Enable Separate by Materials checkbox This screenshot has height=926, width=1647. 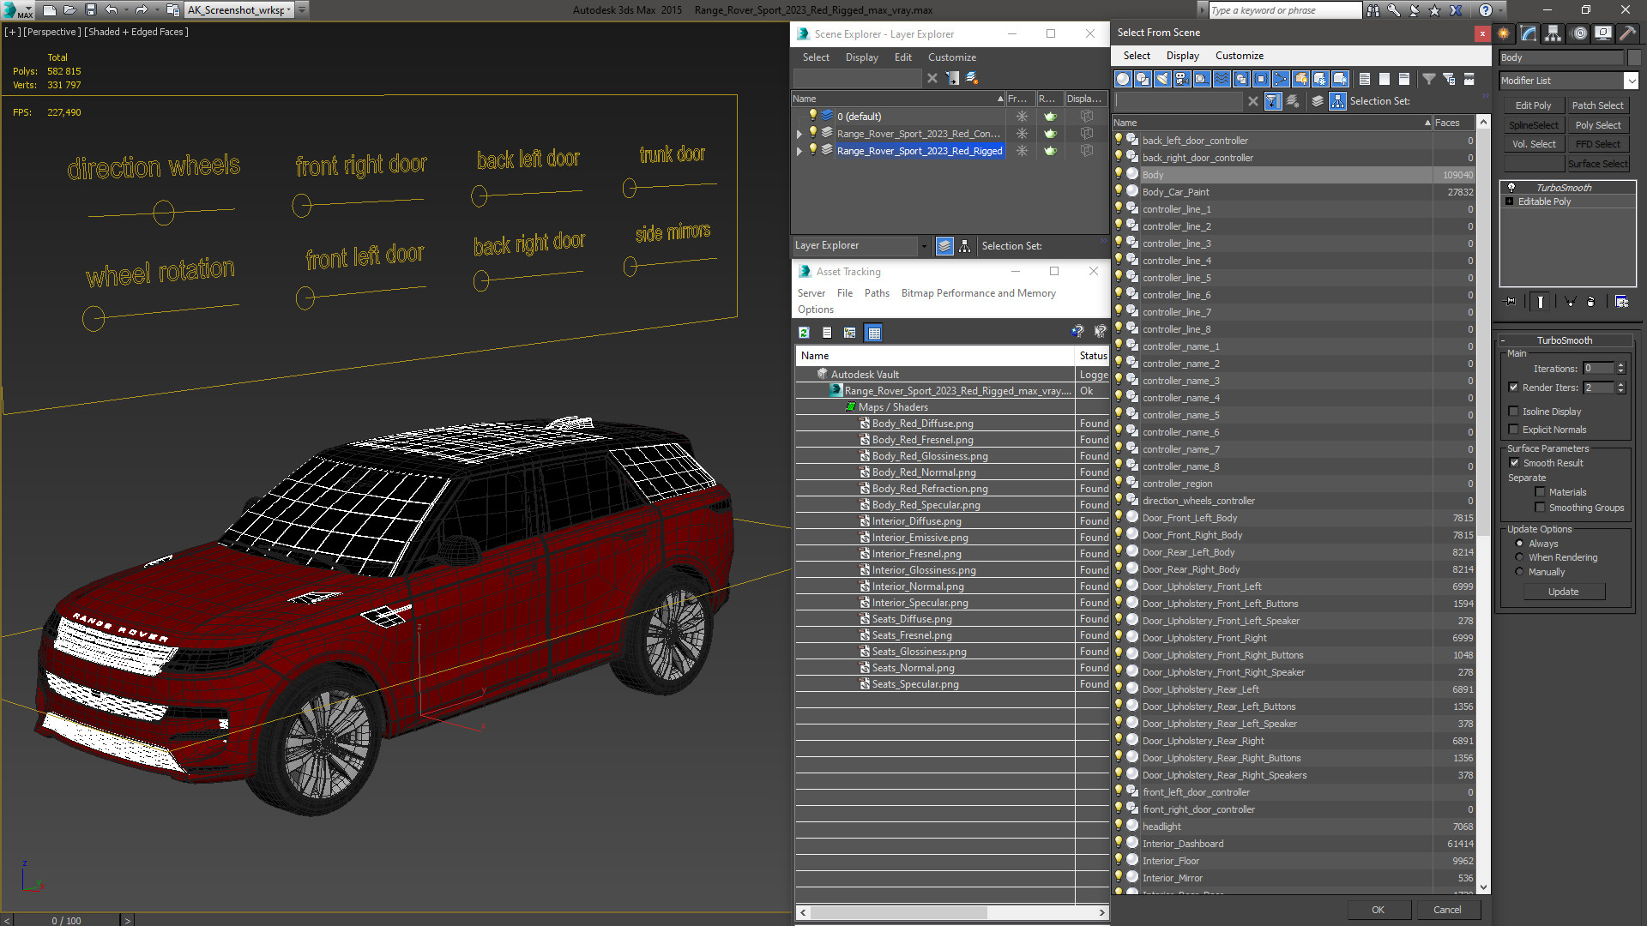(x=1541, y=492)
